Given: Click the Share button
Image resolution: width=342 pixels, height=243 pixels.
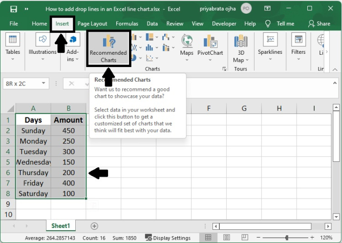Looking at the screenshot, I should 319,23.
